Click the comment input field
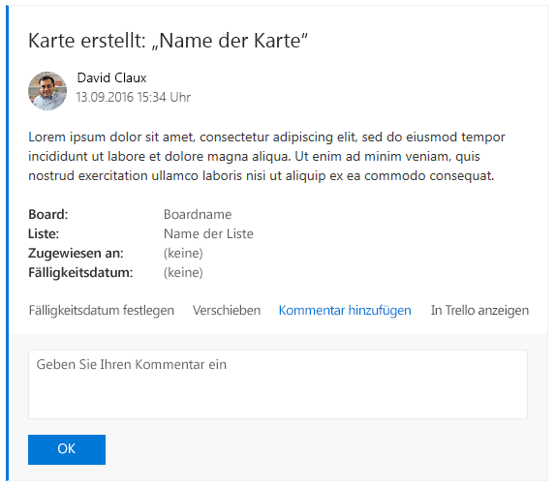The image size is (555, 489). 278,384
